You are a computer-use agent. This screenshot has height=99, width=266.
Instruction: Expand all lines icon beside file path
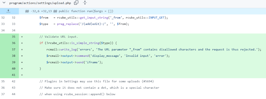(x=85, y=3)
